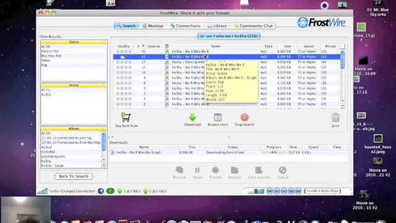
Task: Click the FrostWire logo
Action: click(x=321, y=22)
